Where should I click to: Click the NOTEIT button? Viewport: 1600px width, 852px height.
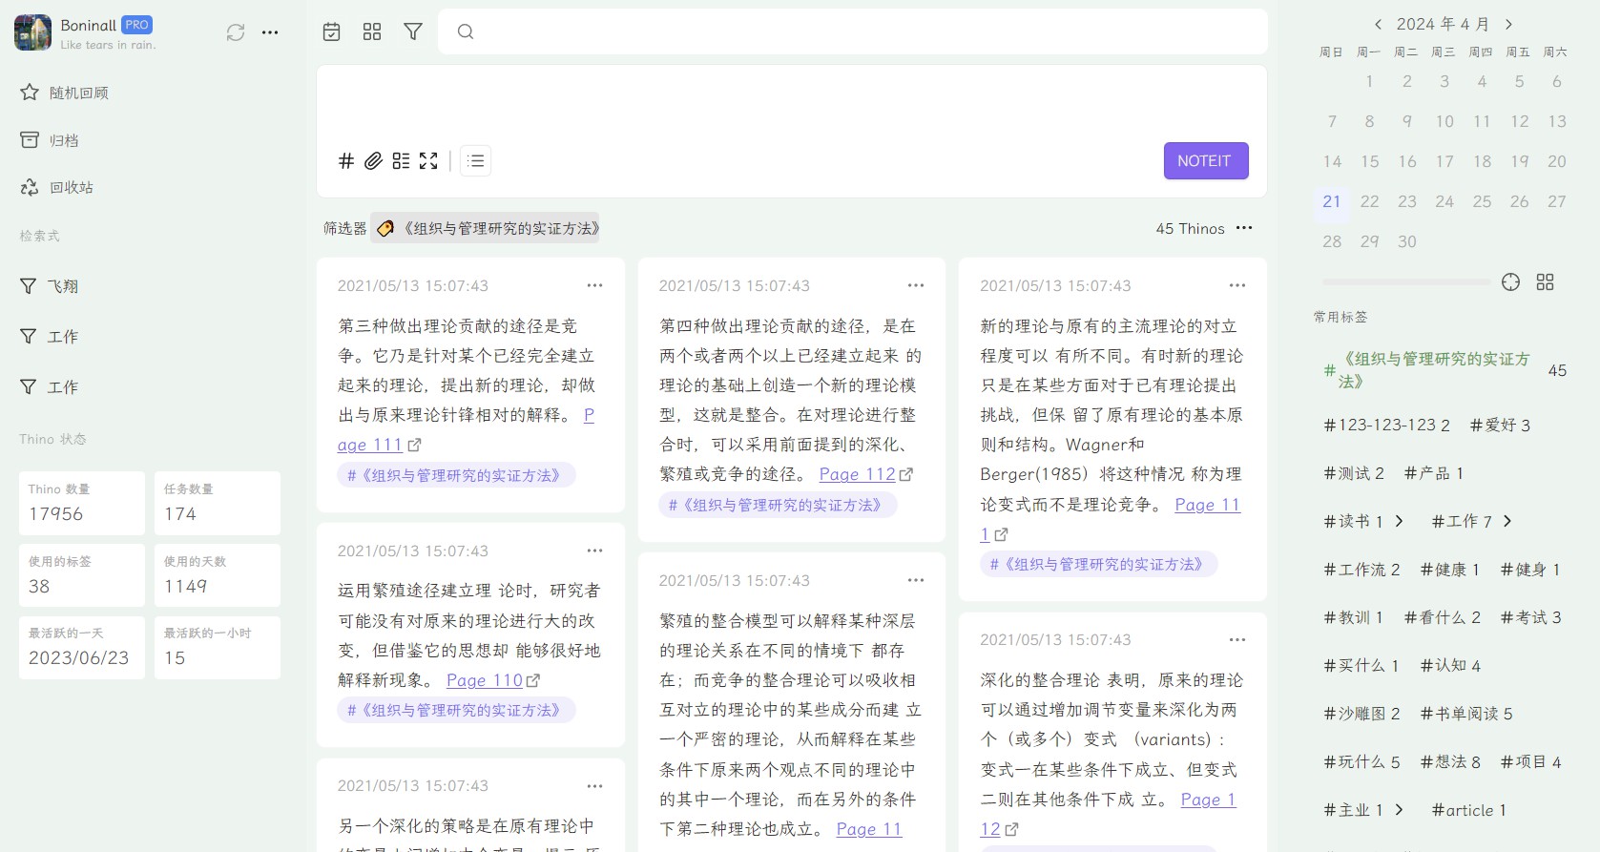[x=1206, y=161]
